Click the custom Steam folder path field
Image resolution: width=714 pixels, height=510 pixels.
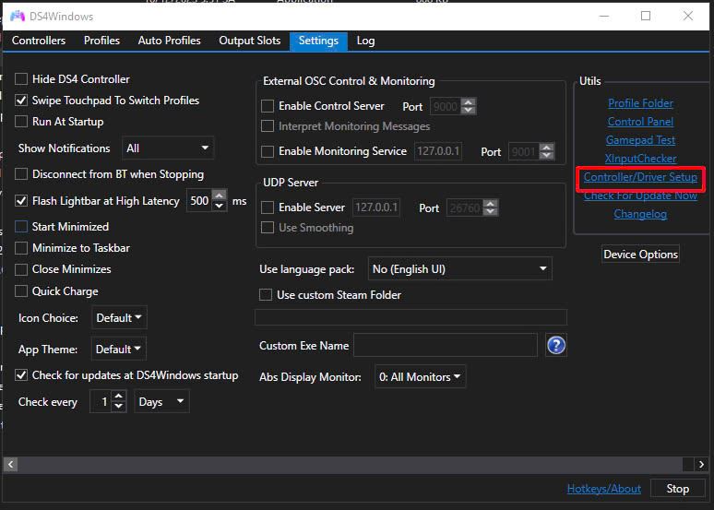[411, 317]
